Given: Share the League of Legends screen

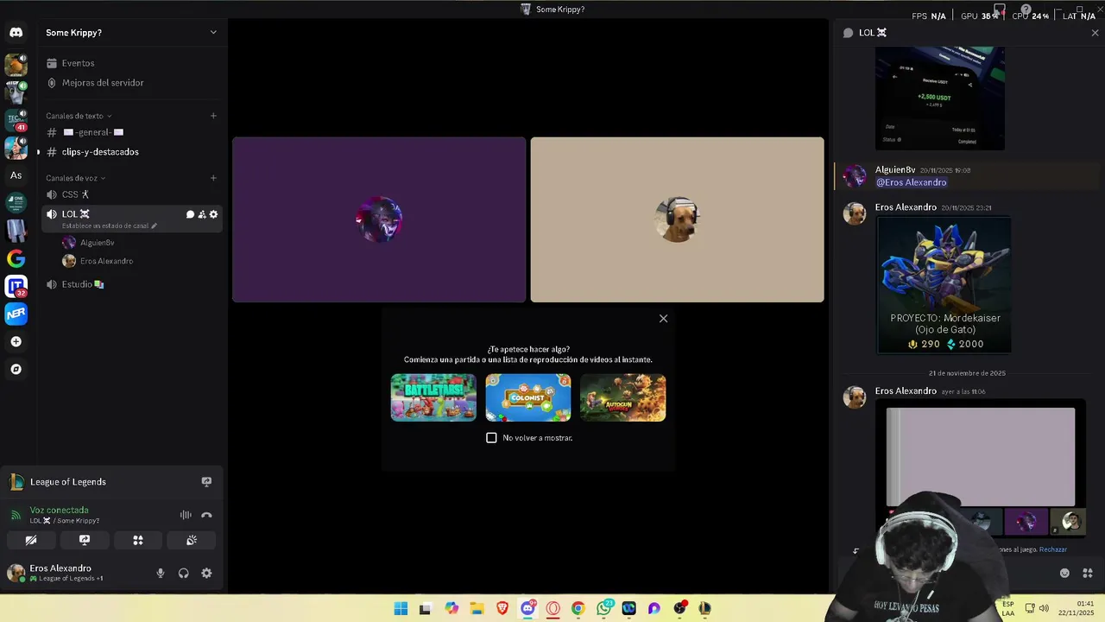Looking at the screenshot, I should click(206, 482).
